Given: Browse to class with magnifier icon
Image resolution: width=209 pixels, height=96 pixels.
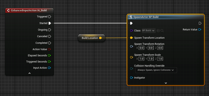Looking at the screenshot, I should 162,31.
